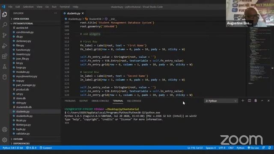Click the errors and warnings status indicator
The image size is (274, 154).
point(31,148)
